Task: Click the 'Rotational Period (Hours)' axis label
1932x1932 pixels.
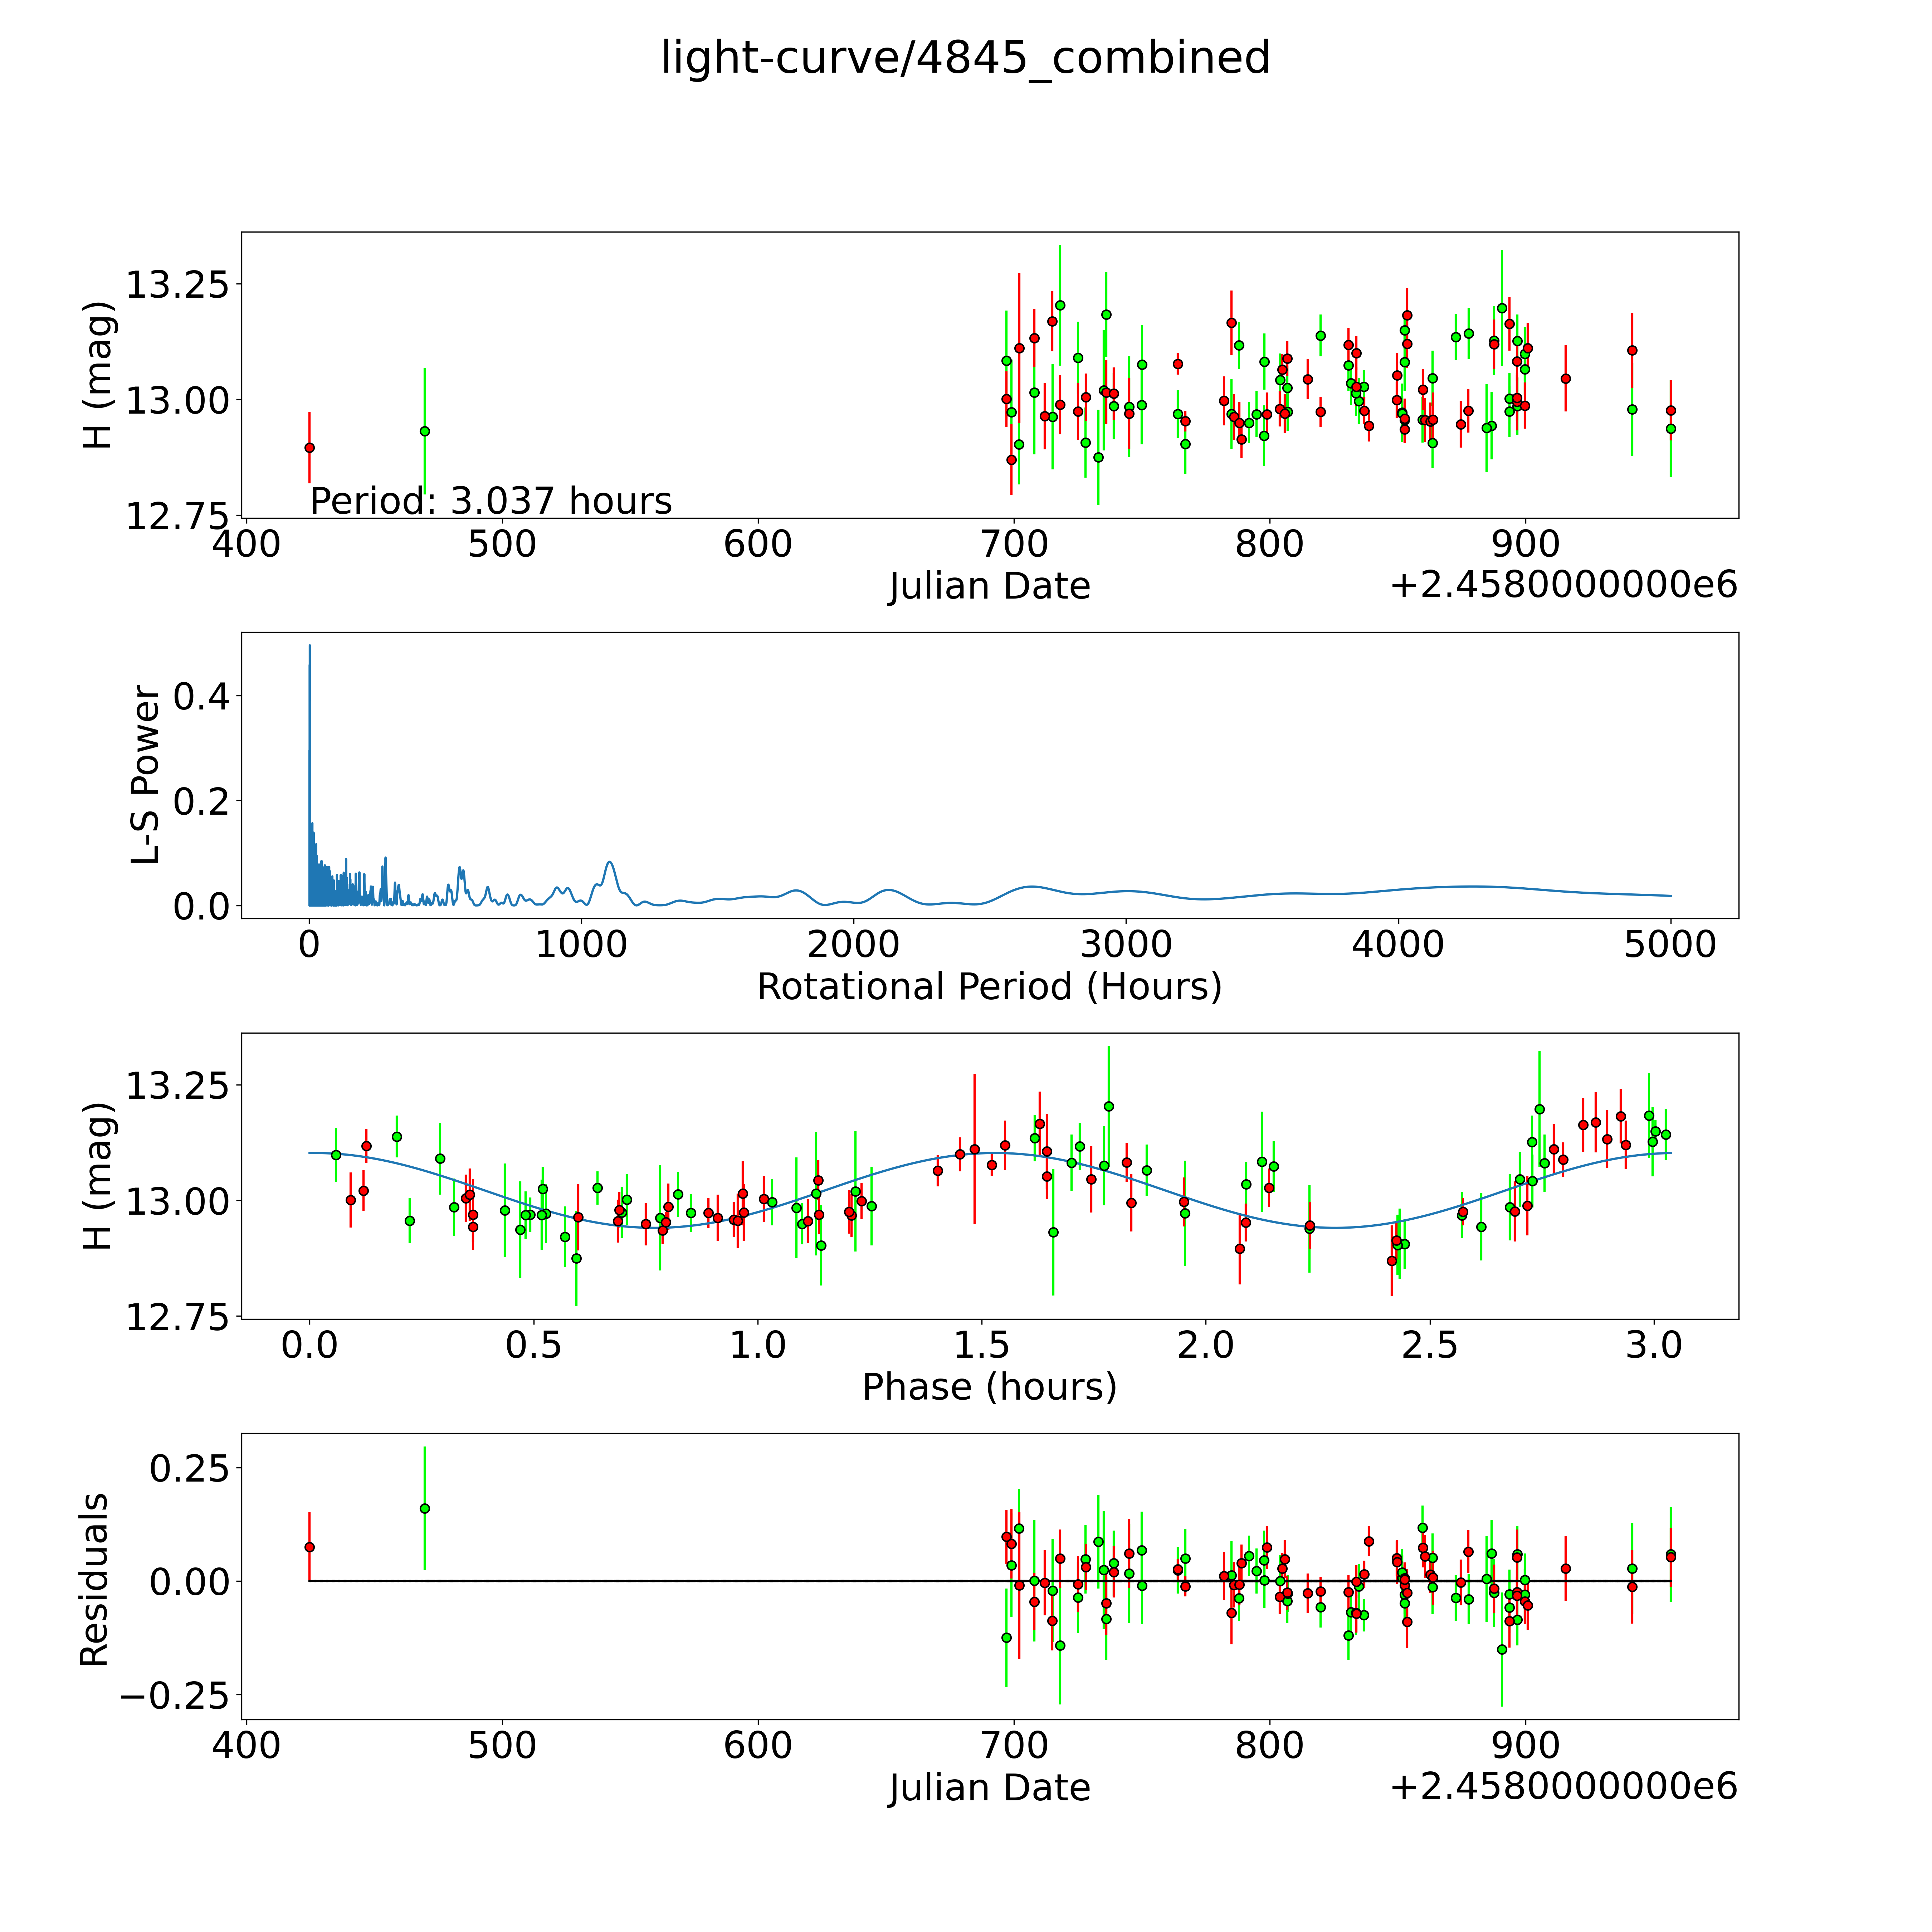Action: 989,987
